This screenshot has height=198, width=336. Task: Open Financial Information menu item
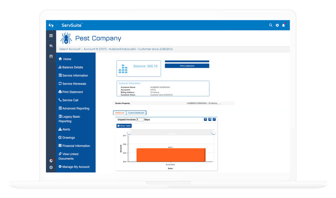pyautogui.click(x=74, y=146)
